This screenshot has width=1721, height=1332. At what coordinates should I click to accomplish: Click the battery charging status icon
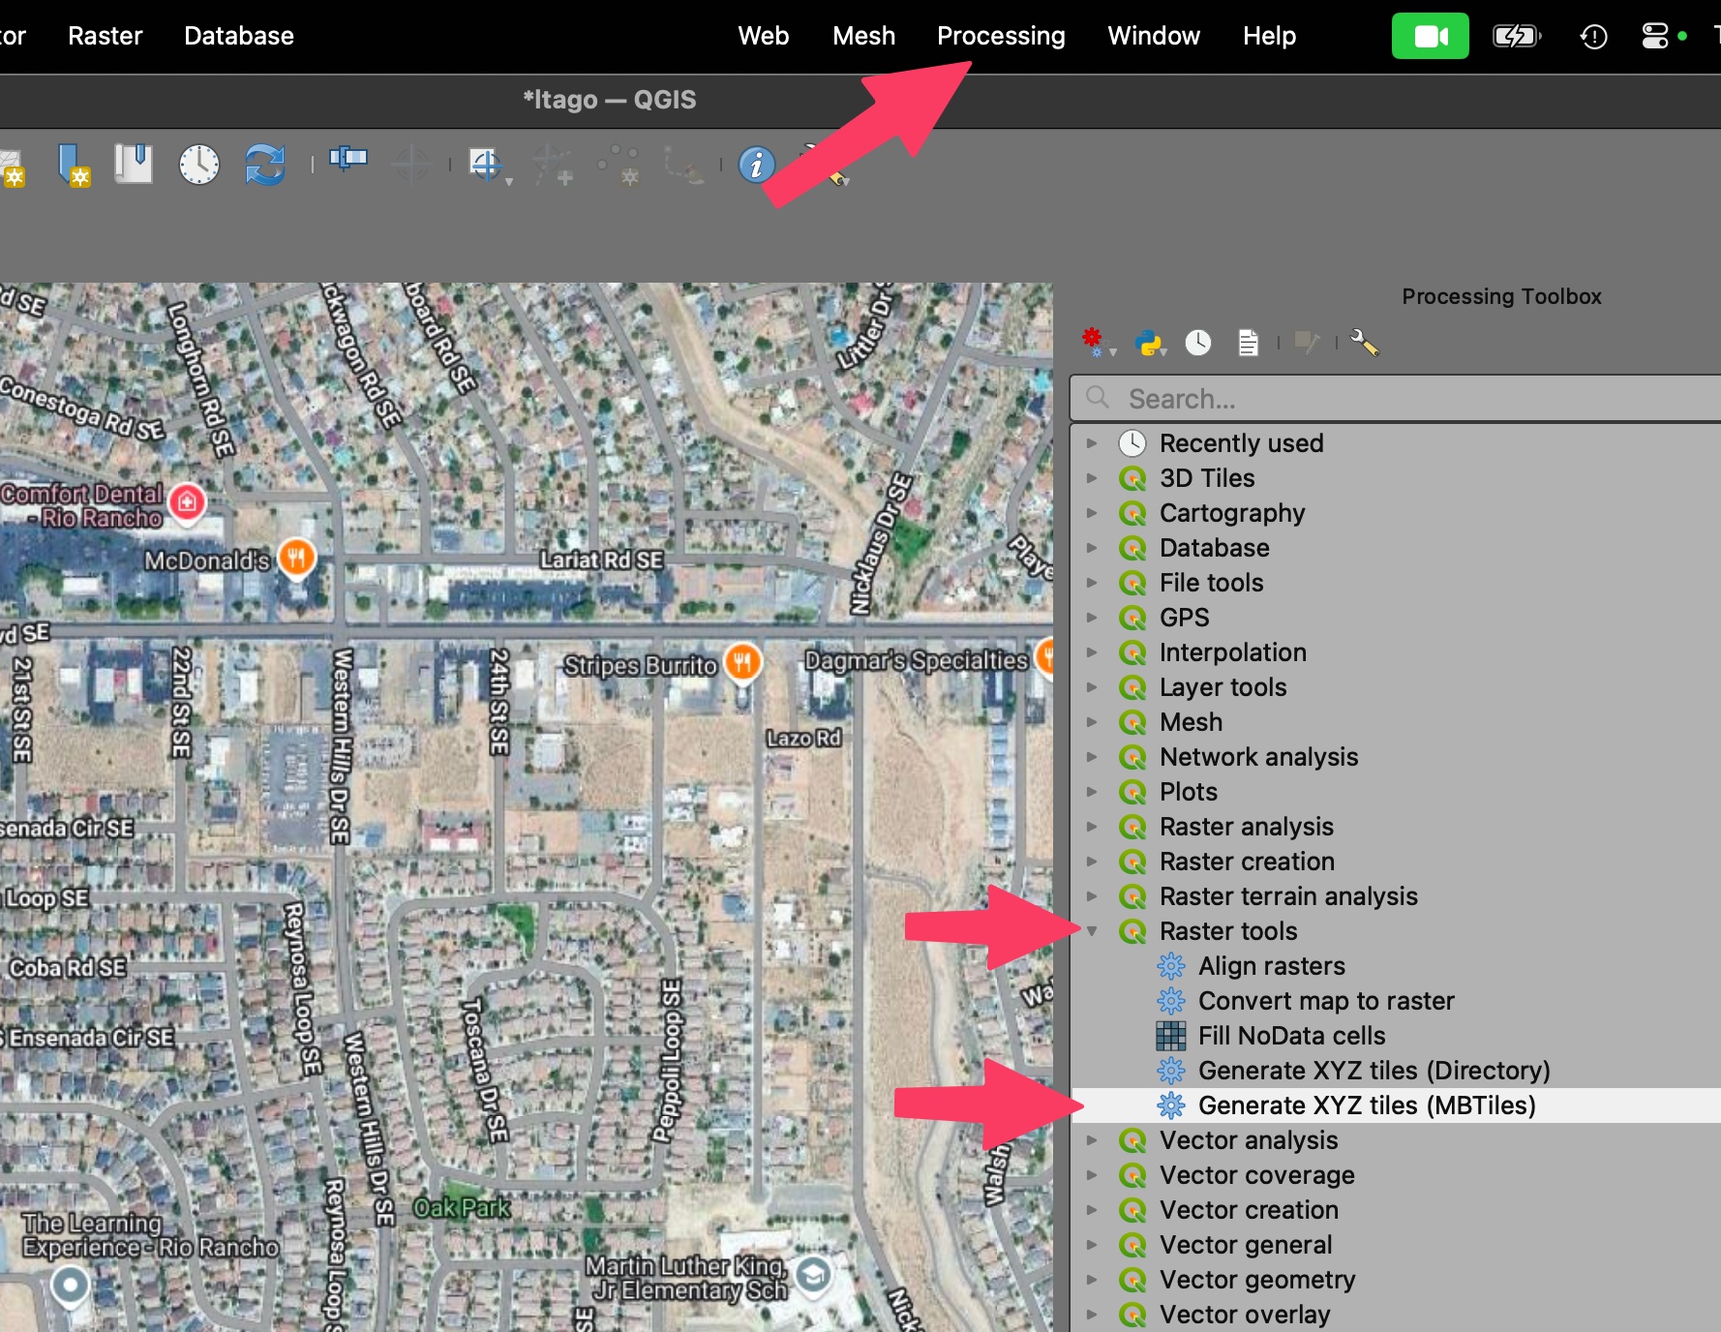click(x=1516, y=37)
